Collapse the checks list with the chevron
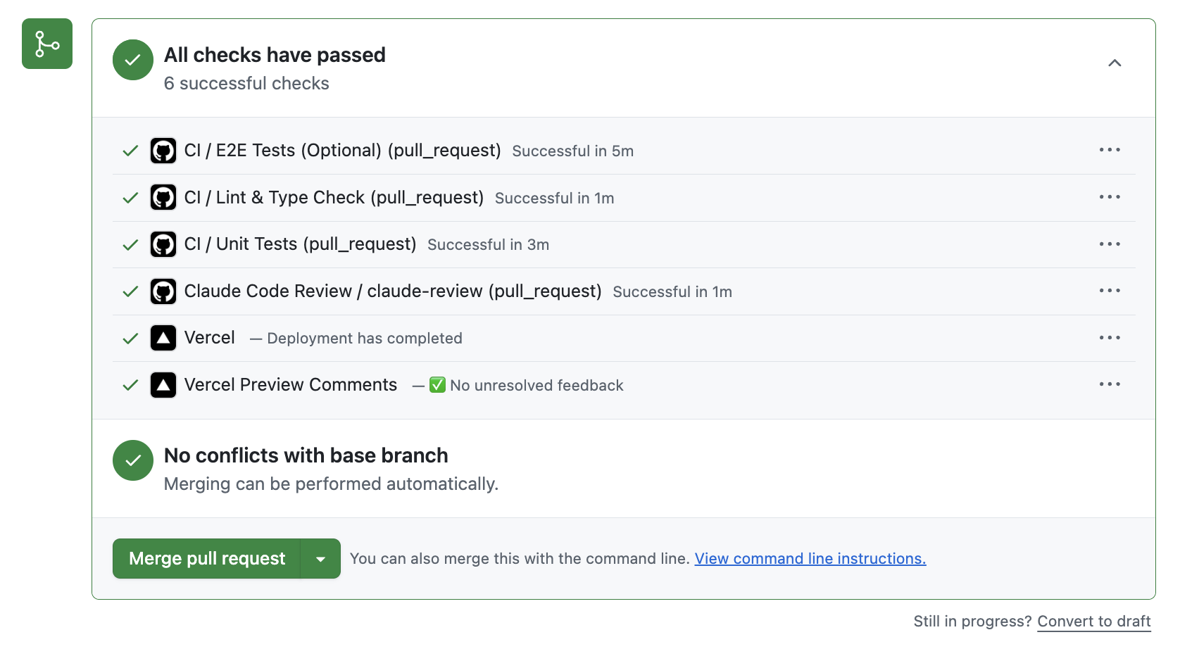Viewport: 1180px width, 649px height. click(1115, 63)
